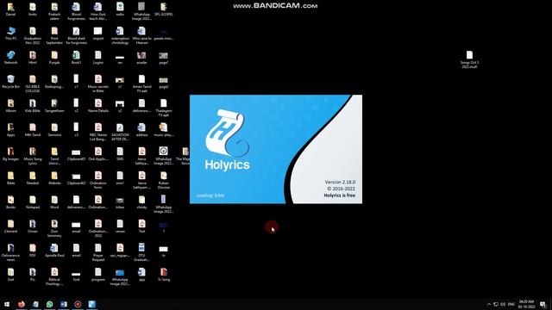This screenshot has height=310, width=552.
Task: Select the DTU Graduati... file icon
Action: [141, 253]
